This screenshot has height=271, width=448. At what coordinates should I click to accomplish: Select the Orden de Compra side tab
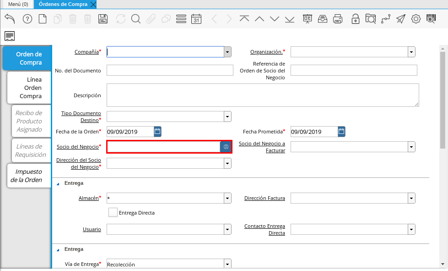tap(27, 58)
